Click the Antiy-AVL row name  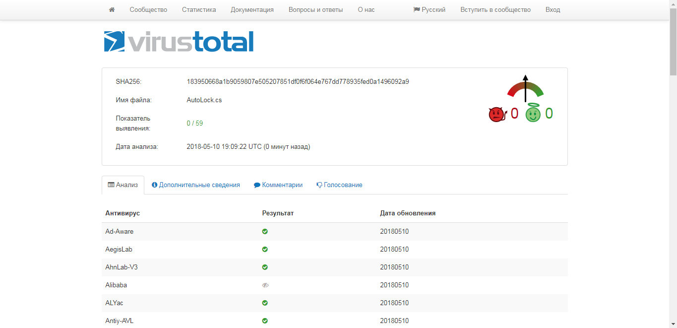pyautogui.click(x=120, y=321)
